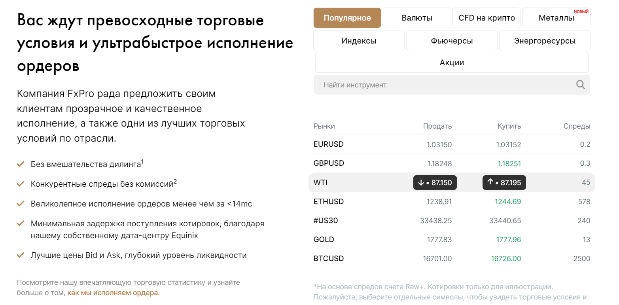This screenshot has width=619, height=305.
Task: Click GBPUSD sell price 1.18248
Action: click(x=439, y=164)
